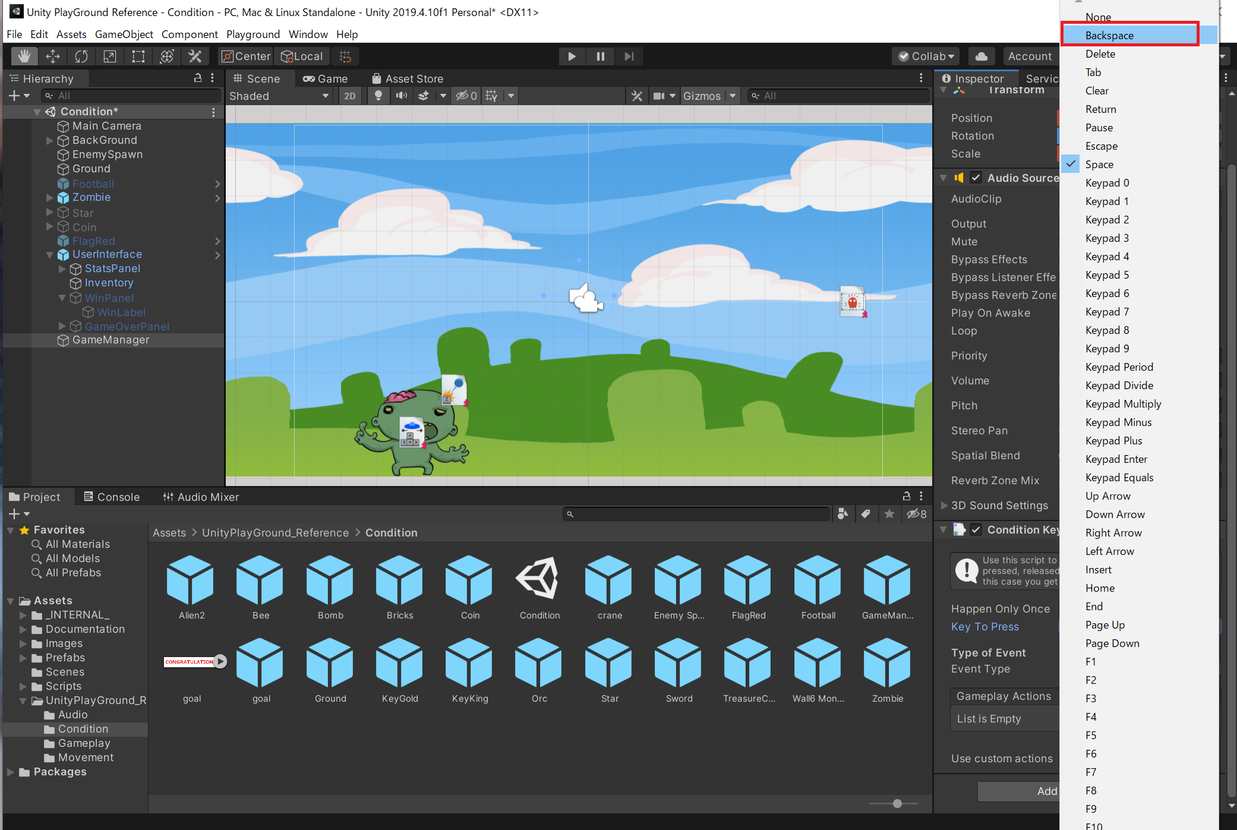Viewport: 1237px width, 830px height.
Task: Choose Backspace from key list
Action: 1109,35
